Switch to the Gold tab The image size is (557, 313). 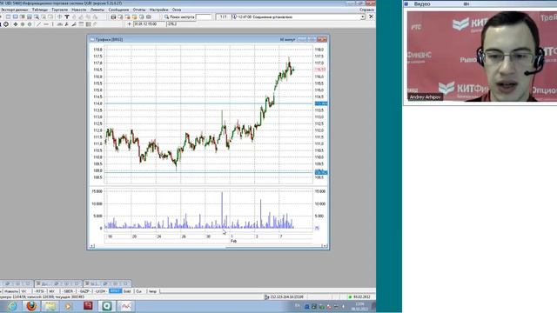coord(127,291)
